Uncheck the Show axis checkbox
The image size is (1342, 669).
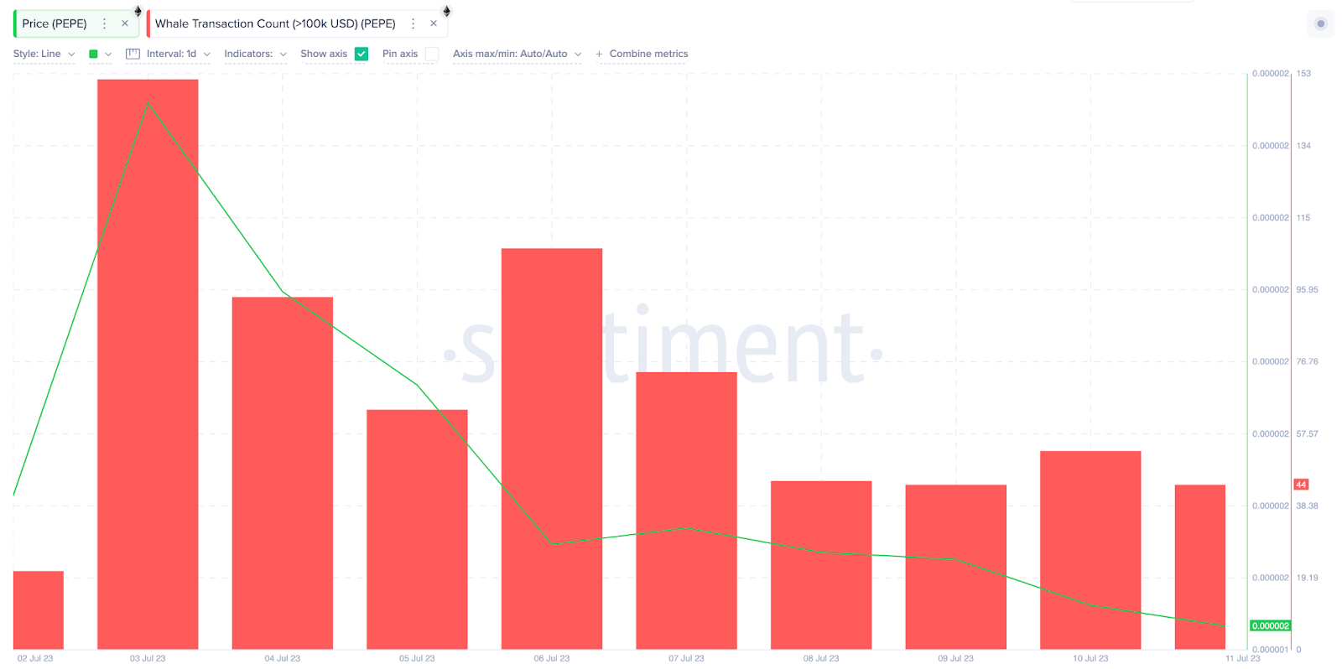(362, 54)
